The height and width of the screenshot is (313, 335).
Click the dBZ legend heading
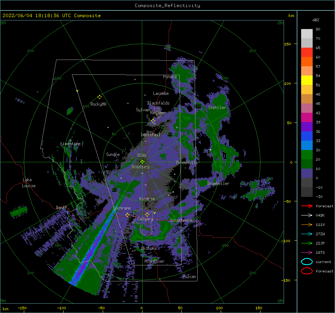click(x=316, y=20)
